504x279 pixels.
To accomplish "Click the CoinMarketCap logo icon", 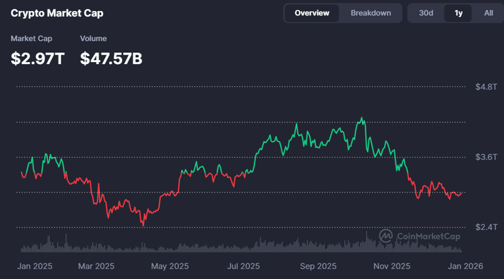I will pos(386,236).
